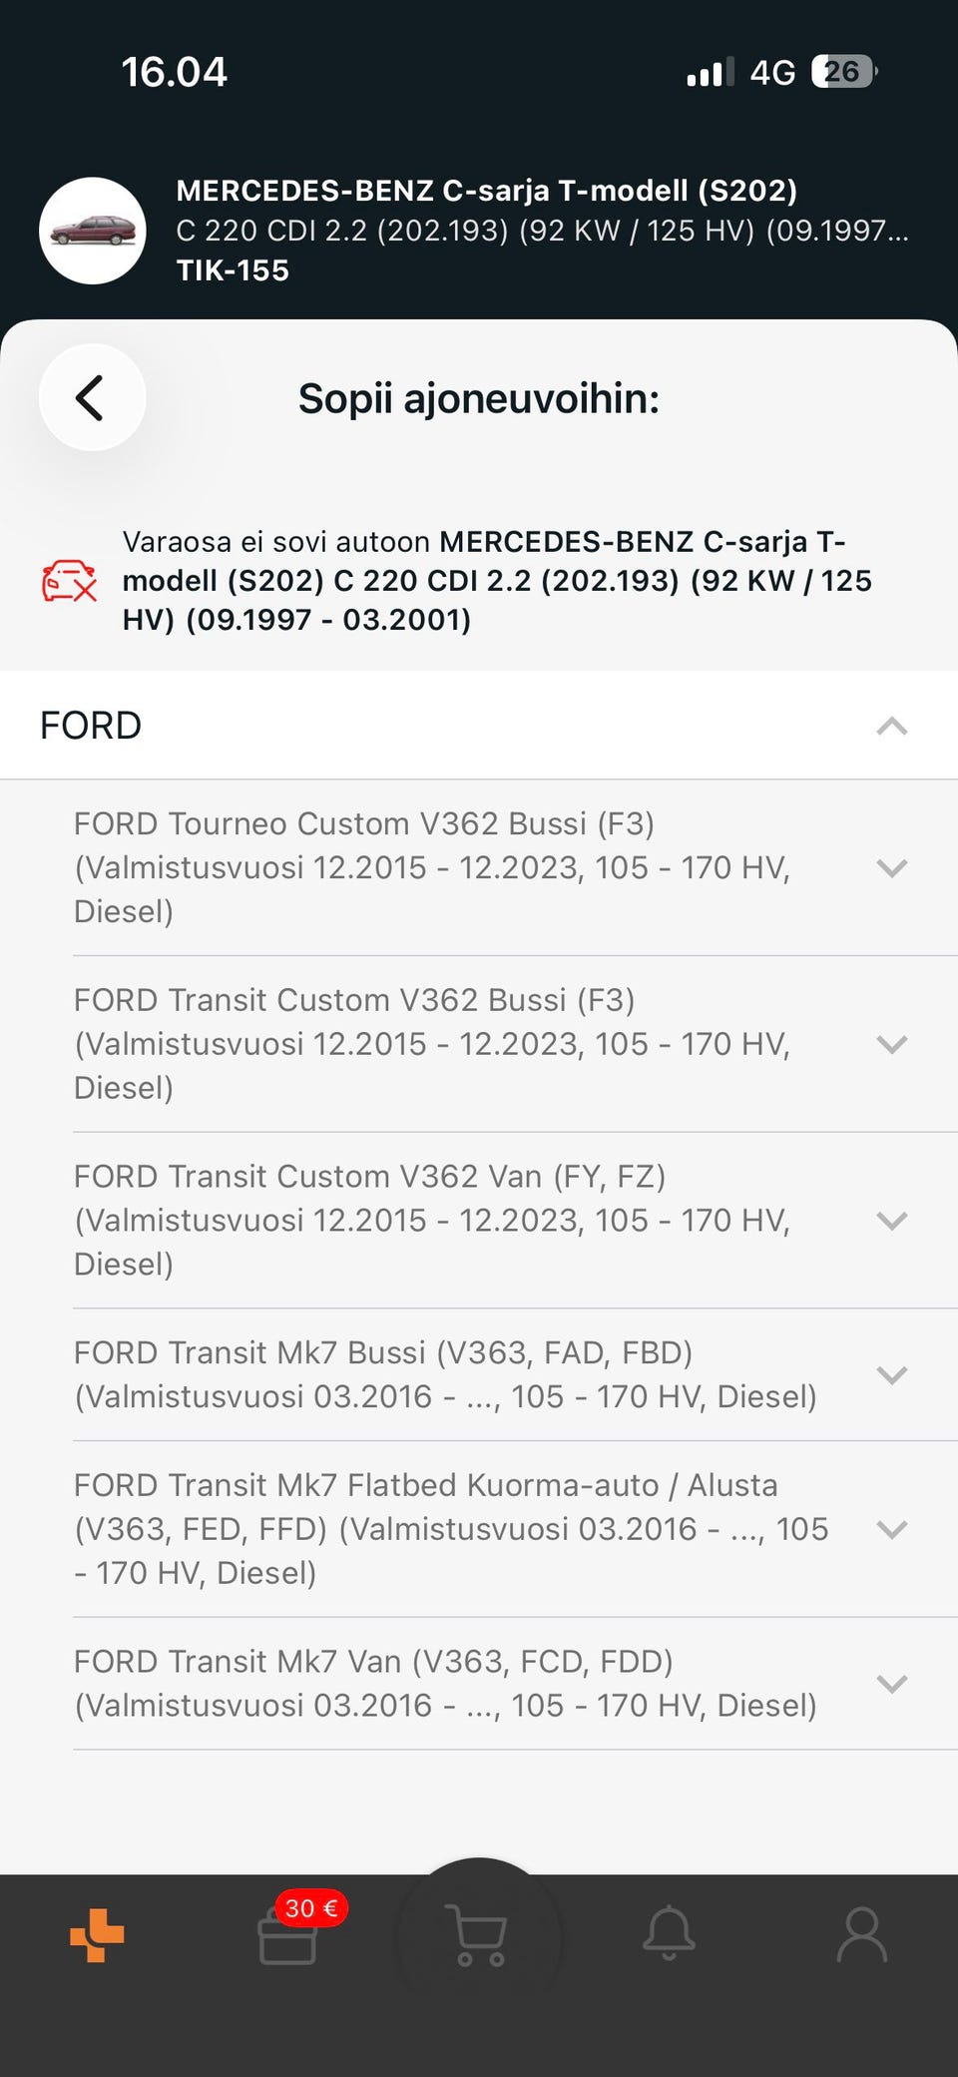Image resolution: width=958 pixels, height=2077 pixels.
Task: Open the notifications bell
Action: pyautogui.click(x=669, y=1934)
